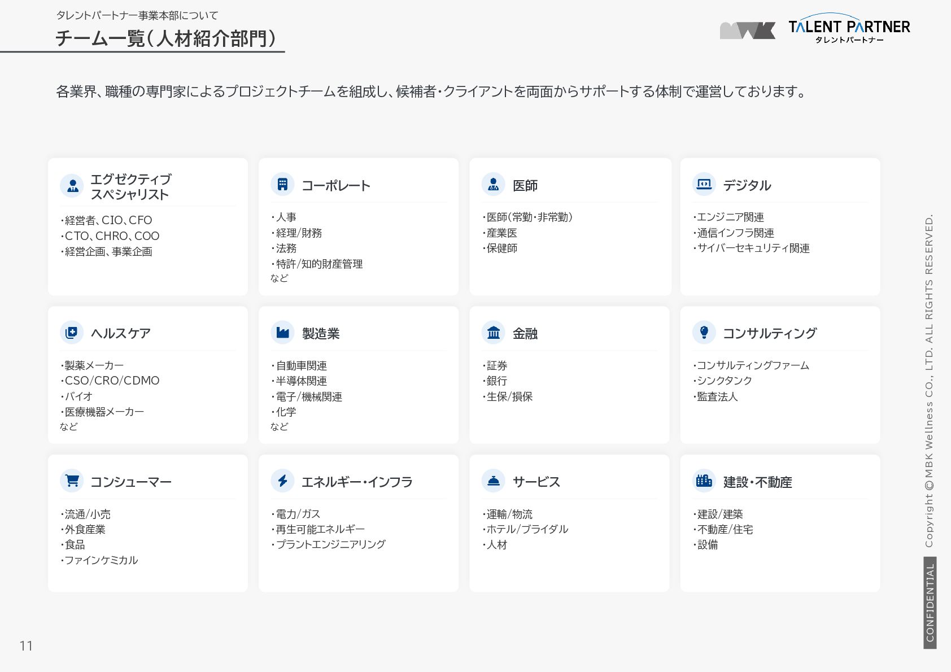Click the コンサルティング lightbulb icon

pos(704,333)
